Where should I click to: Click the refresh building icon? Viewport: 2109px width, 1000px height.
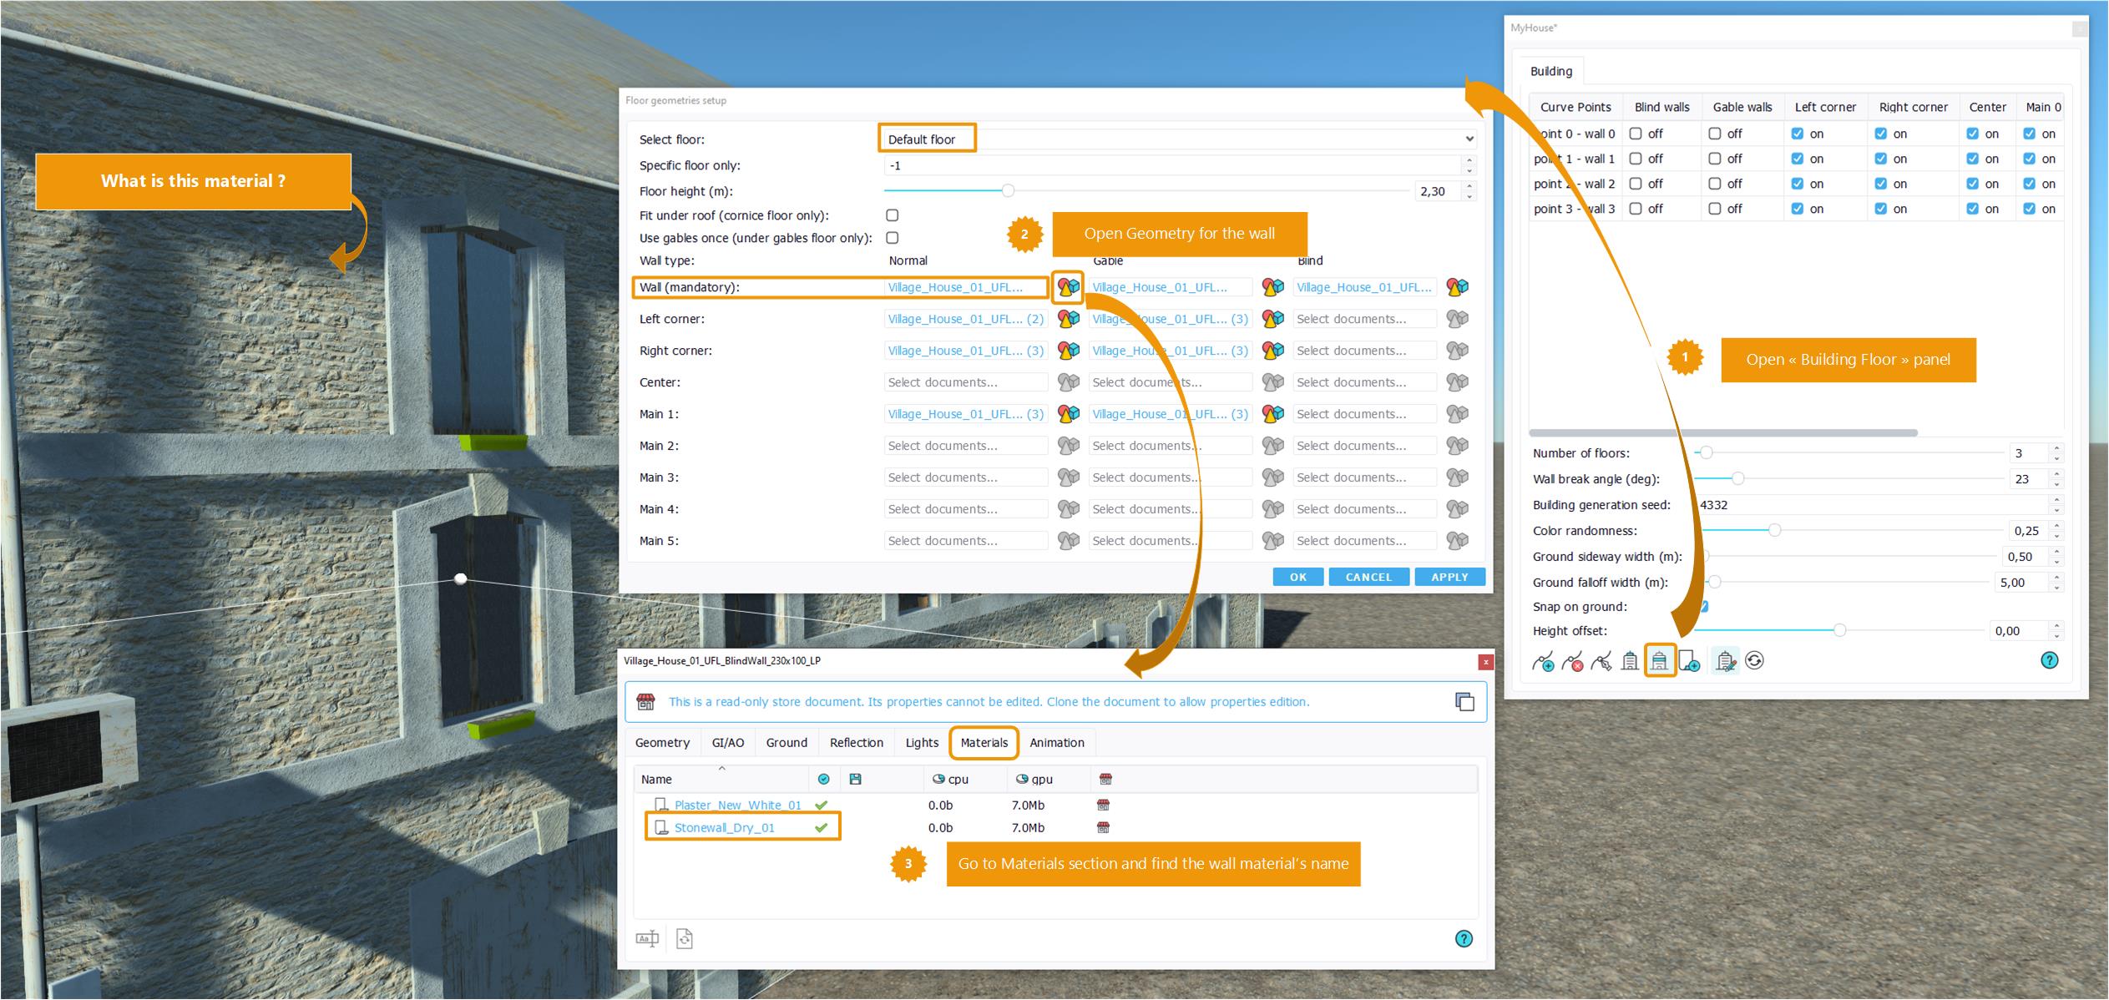(x=1754, y=661)
